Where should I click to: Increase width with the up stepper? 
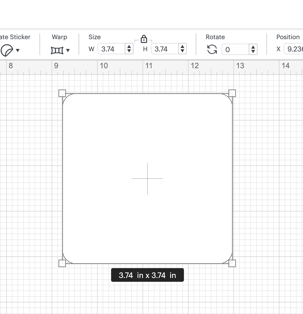(129, 47)
